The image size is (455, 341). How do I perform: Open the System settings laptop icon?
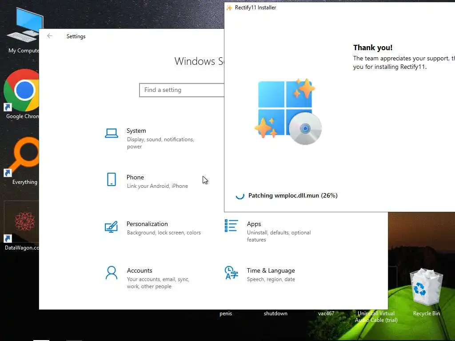click(x=112, y=133)
